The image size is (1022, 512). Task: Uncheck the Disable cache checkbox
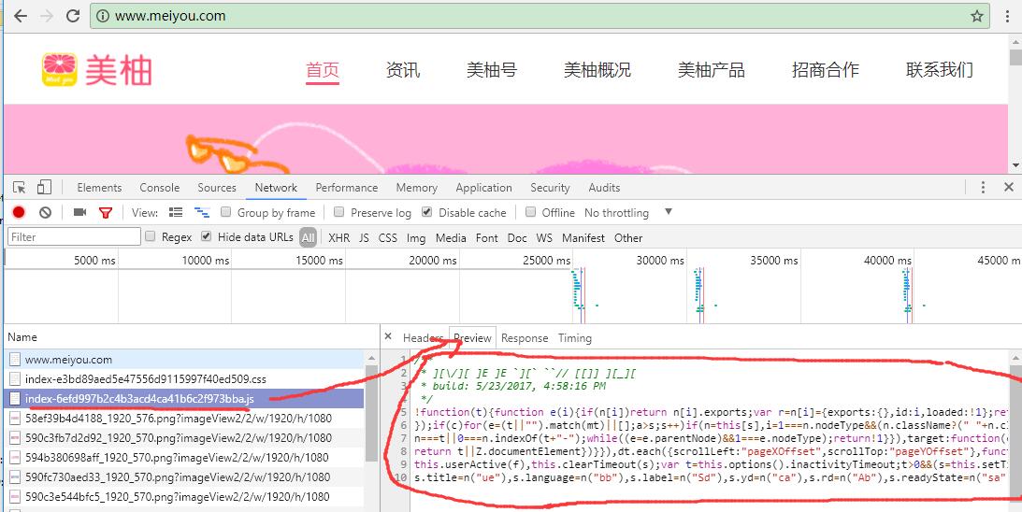click(427, 212)
